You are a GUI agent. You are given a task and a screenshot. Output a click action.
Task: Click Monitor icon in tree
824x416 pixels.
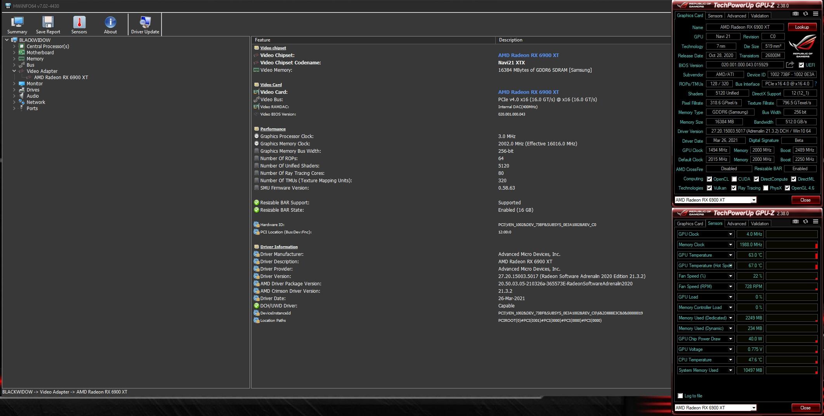[x=22, y=83]
